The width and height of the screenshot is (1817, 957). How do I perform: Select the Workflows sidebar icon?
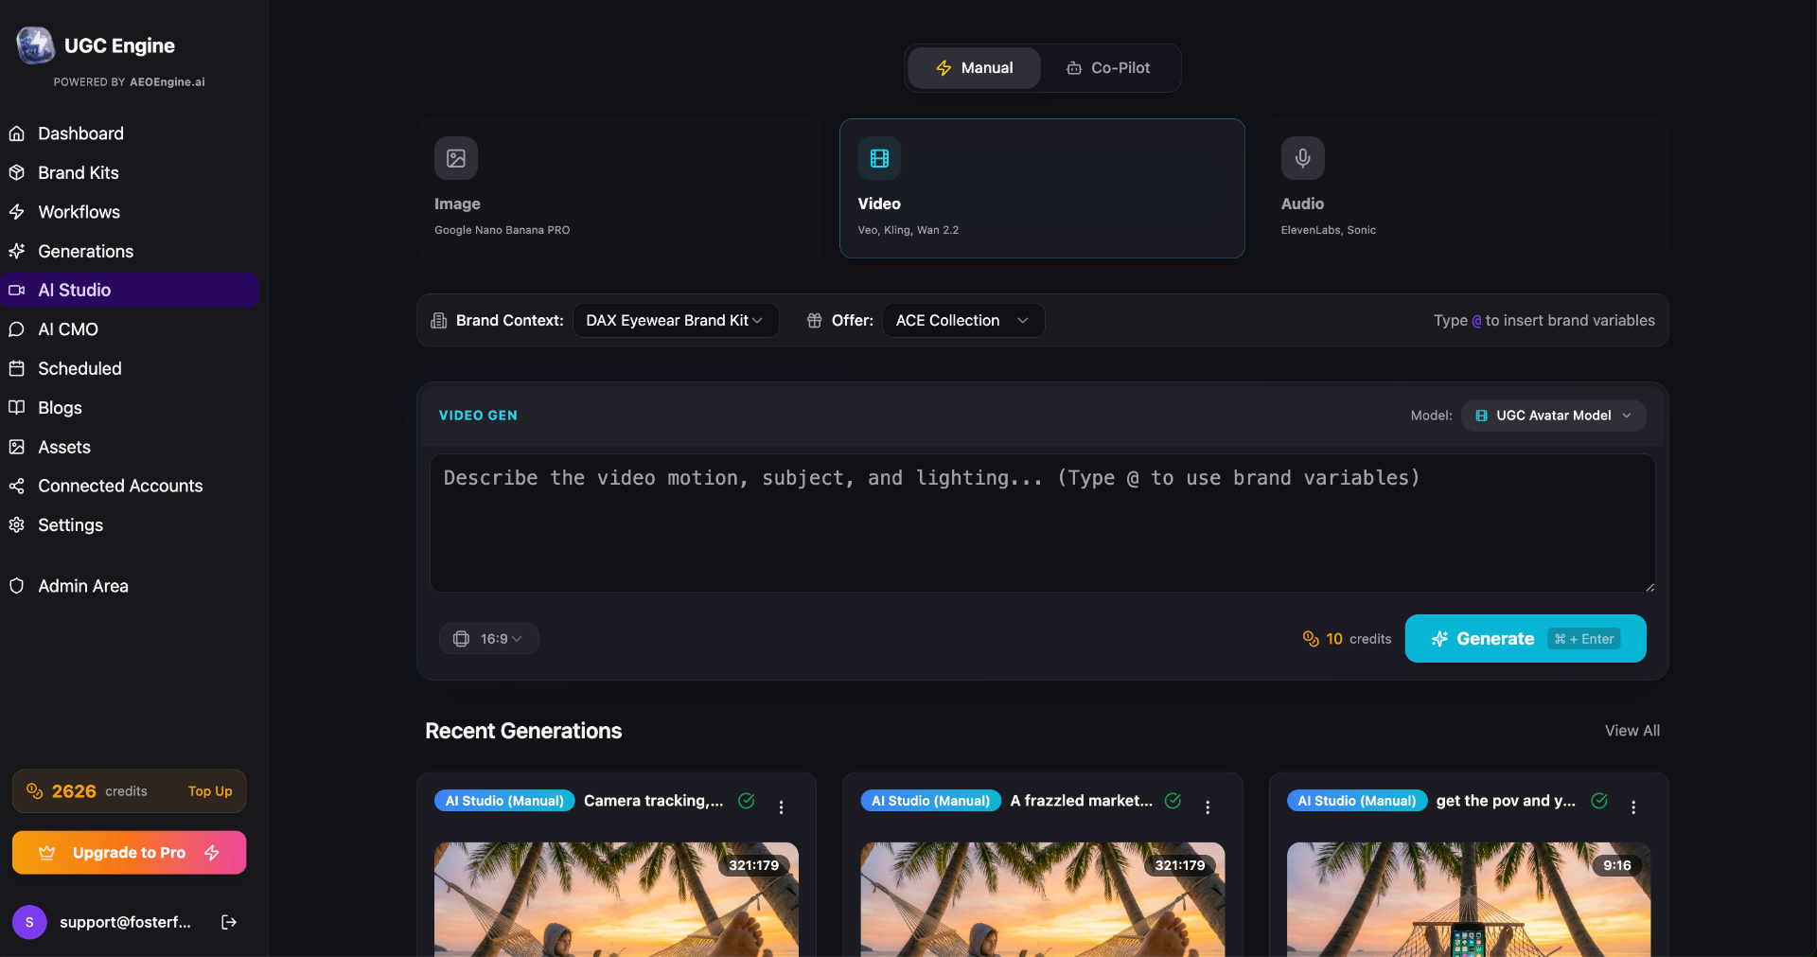tap(17, 211)
